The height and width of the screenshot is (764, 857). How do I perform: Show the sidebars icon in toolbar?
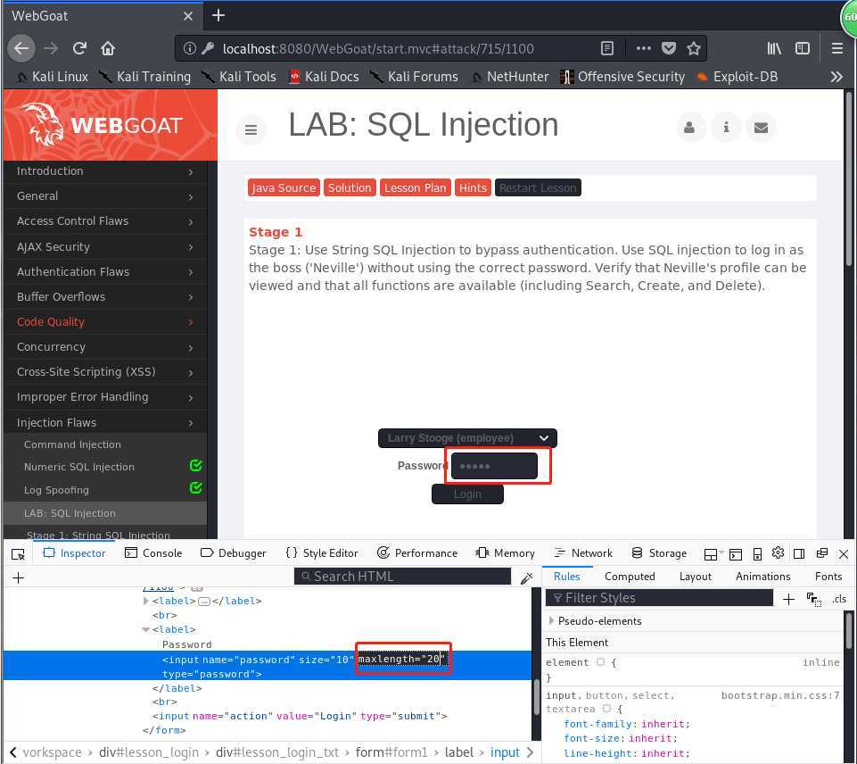click(802, 49)
